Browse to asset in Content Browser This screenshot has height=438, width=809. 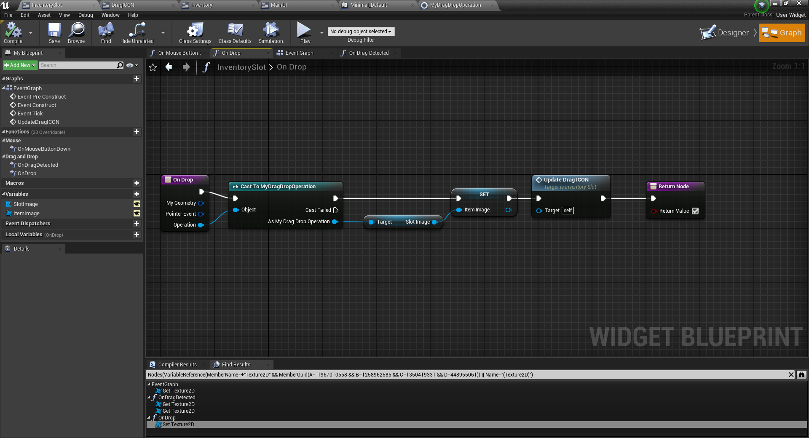pos(76,33)
